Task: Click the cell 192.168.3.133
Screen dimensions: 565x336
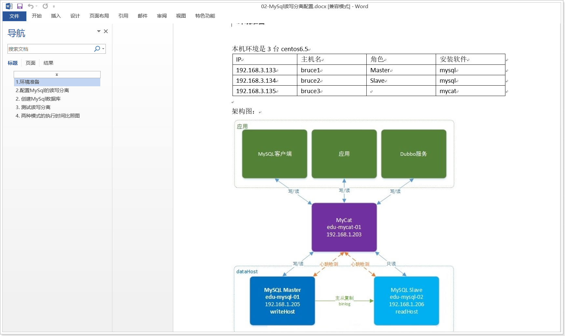Action: (x=265, y=70)
